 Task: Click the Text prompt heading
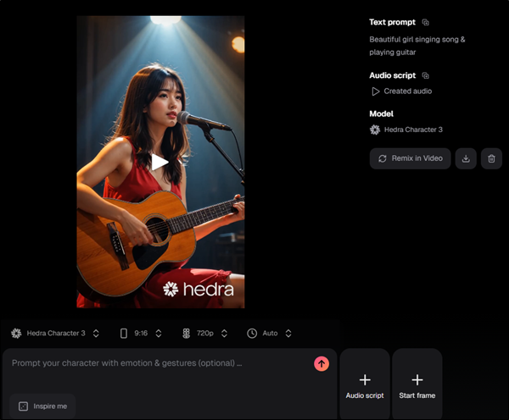click(x=392, y=22)
